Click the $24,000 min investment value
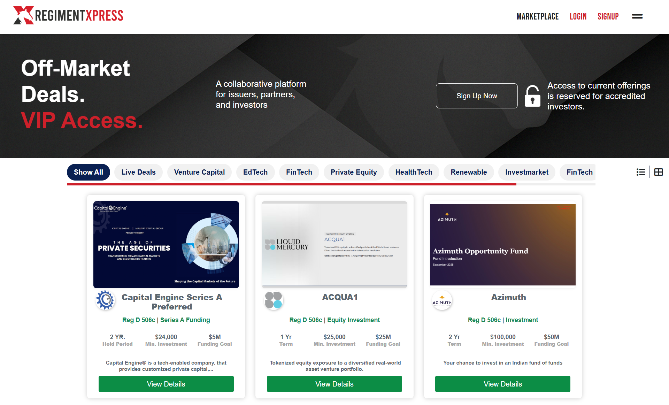The image size is (669, 405). (x=166, y=337)
